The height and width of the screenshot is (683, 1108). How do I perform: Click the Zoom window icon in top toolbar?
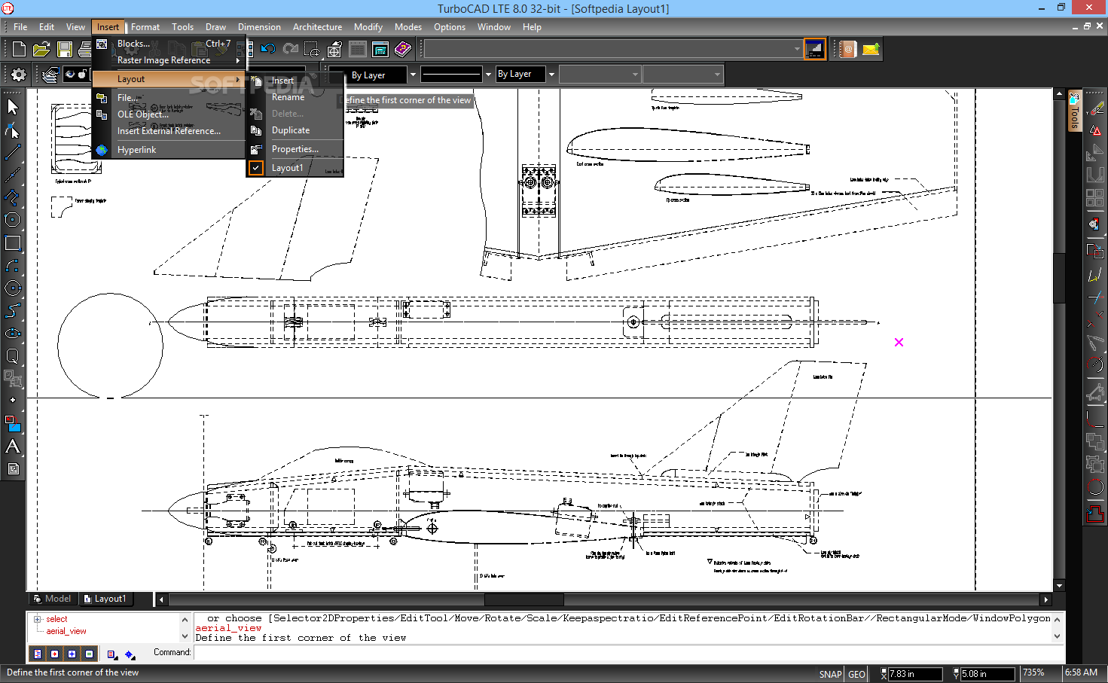(312, 50)
